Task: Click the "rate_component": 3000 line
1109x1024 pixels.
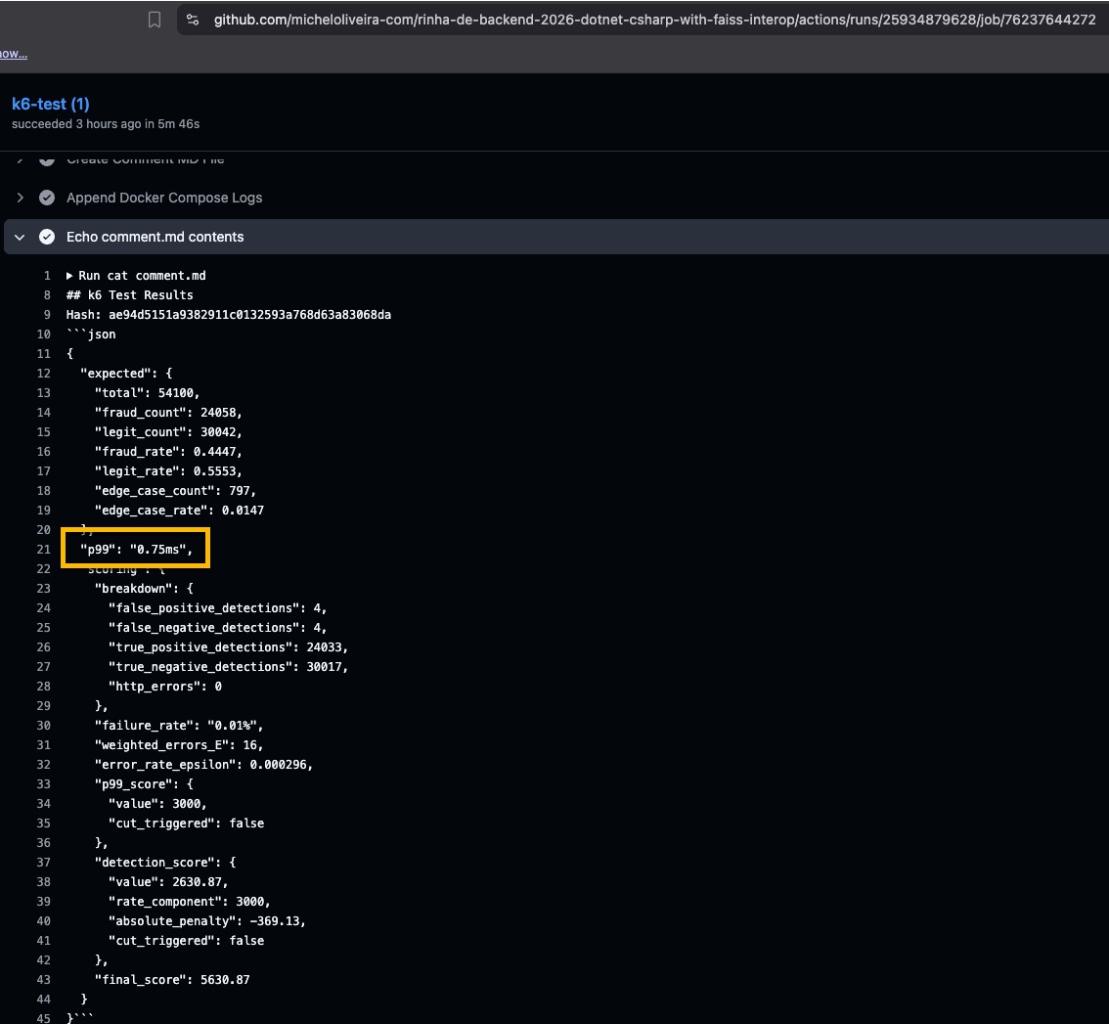Action: click(190, 902)
